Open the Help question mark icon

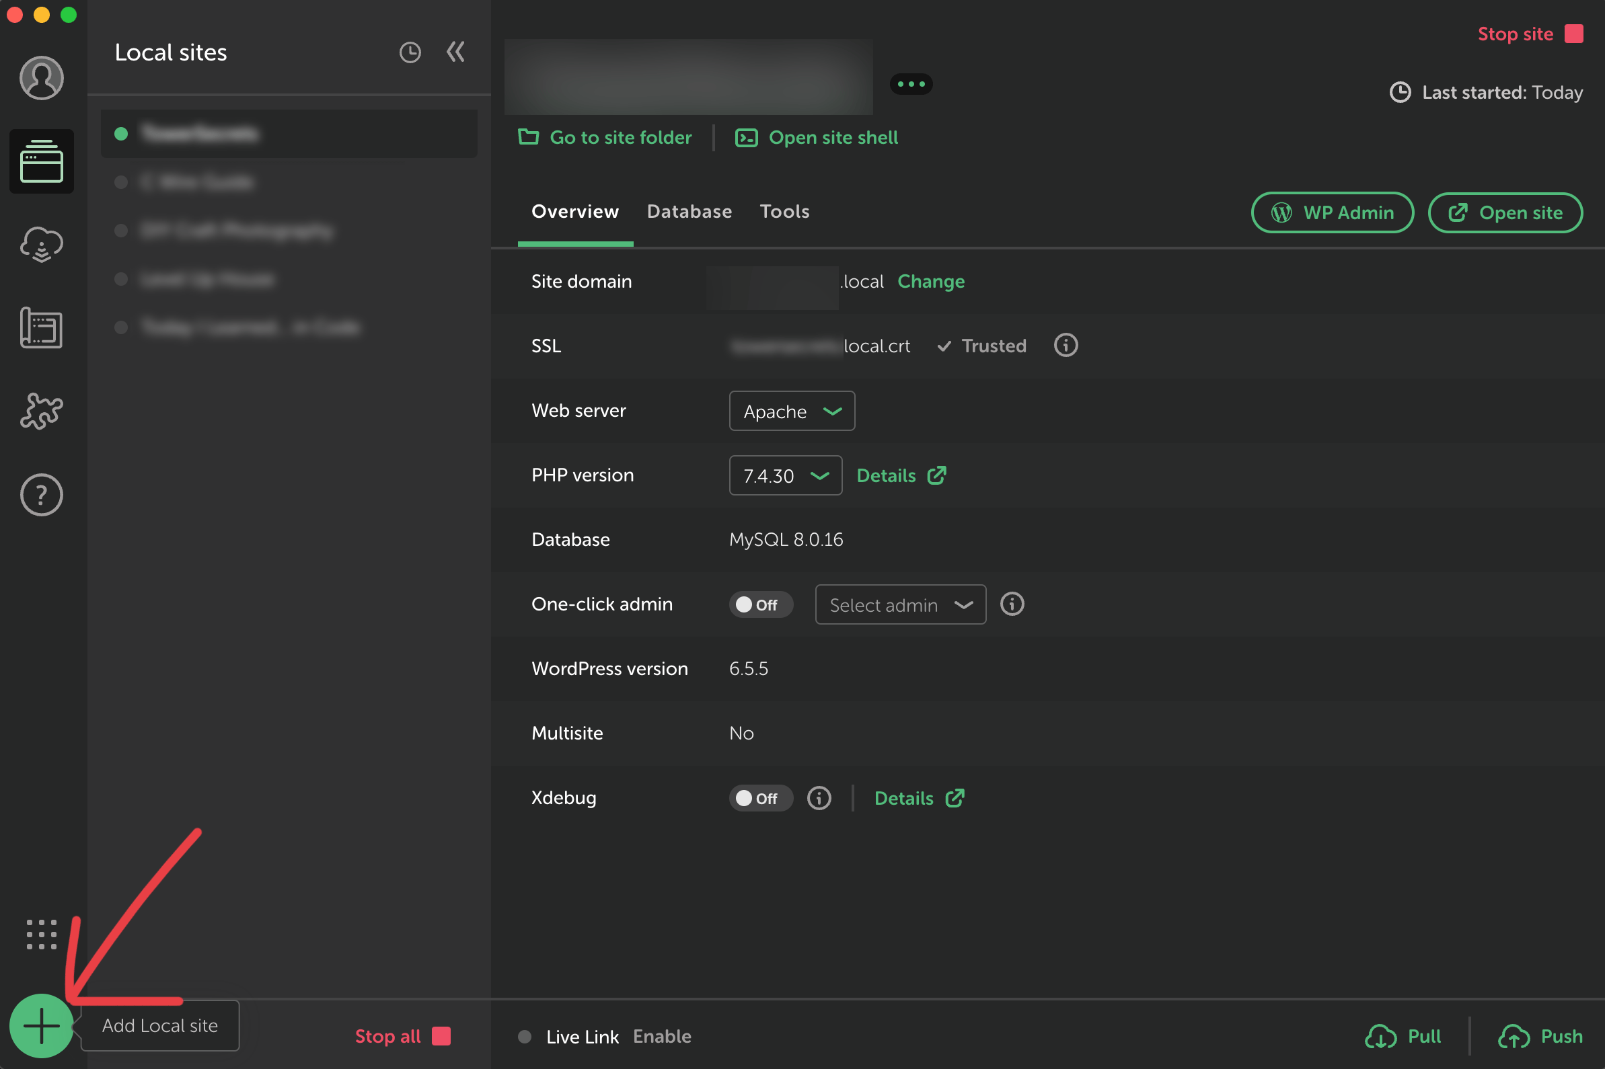42,495
